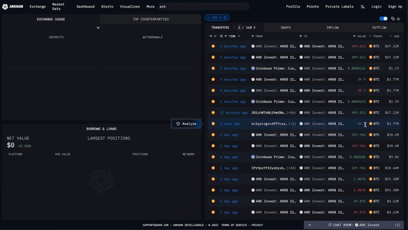
Task: Click the "1 hour ago" timestamp
Action: pyautogui.click(x=229, y=124)
